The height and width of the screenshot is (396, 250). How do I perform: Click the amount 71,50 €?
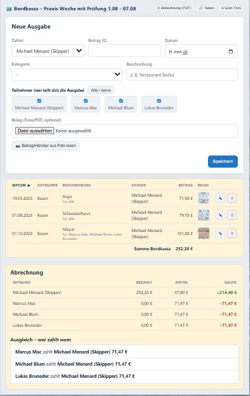pyautogui.click(x=186, y=198)
